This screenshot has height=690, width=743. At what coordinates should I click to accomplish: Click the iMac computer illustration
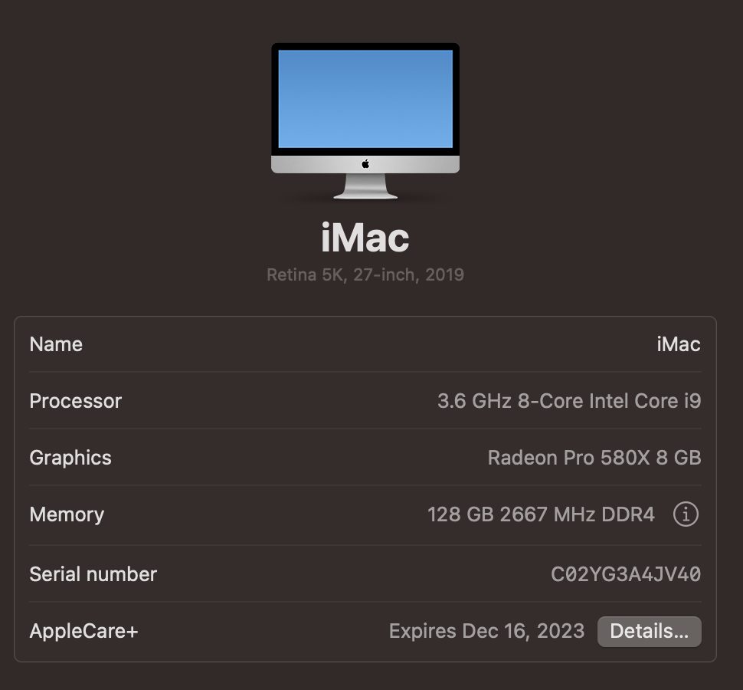coord(365,121)
